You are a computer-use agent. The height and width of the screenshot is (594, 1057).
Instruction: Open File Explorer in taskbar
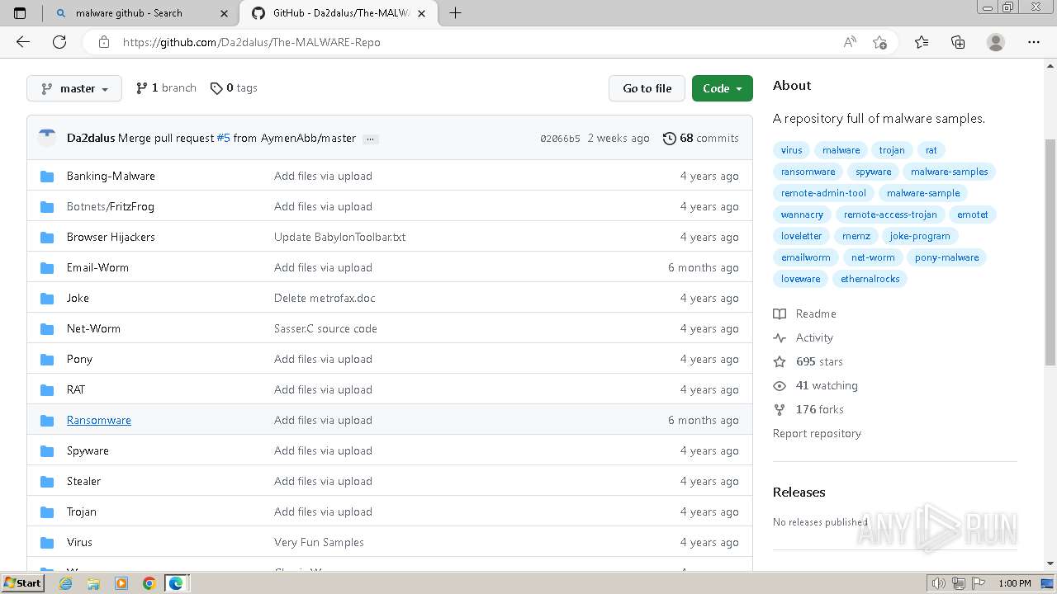coord(93,583)
